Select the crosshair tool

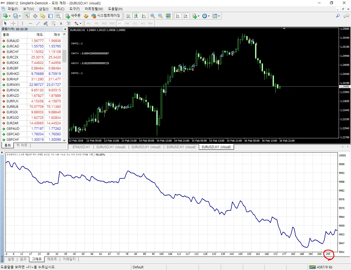(x=13, y=23)
